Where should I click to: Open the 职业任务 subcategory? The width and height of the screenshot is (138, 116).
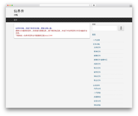click(97, 80)
